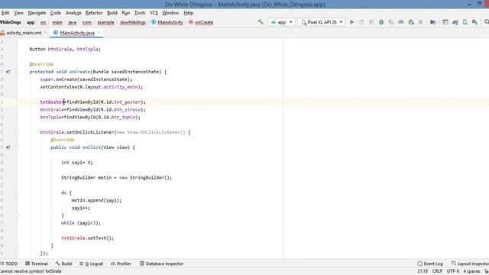The width and height of the screenshot is (489, 275).
Task: Open the TODO tool window
Action: click(9, 264)
